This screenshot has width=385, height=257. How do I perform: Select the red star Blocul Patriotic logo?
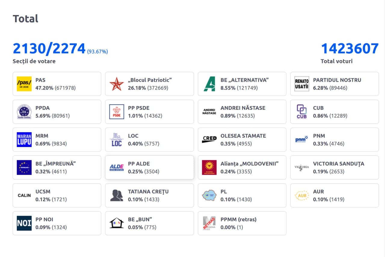[116, 84]
